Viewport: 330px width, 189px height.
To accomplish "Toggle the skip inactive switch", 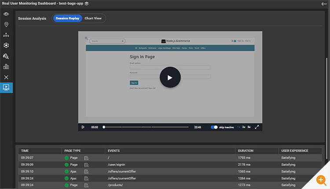I will point(214,127).
